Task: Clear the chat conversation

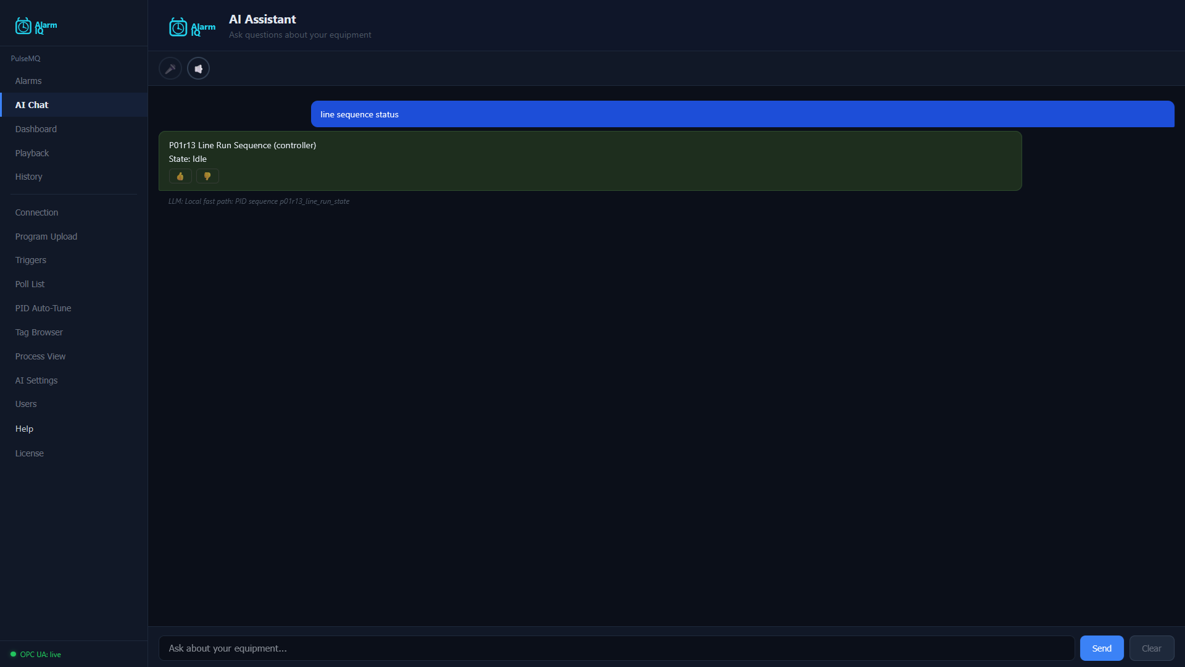Action: pyautogui.click(x=1152, y=648)
